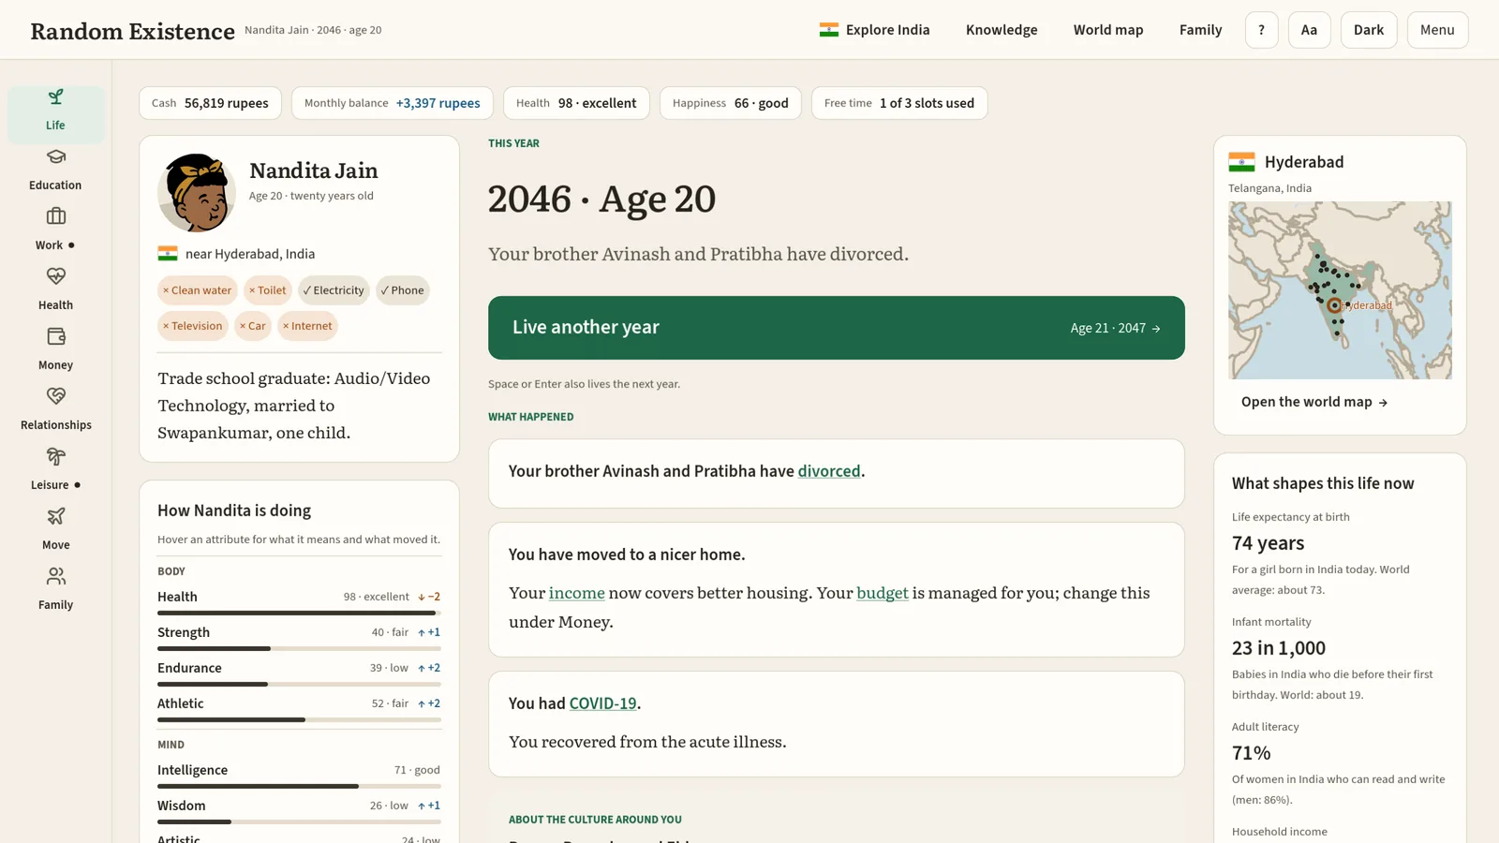Click the Cash 56,819 rupees chip
1499x843 pixels.
click(x=210, y=103)
